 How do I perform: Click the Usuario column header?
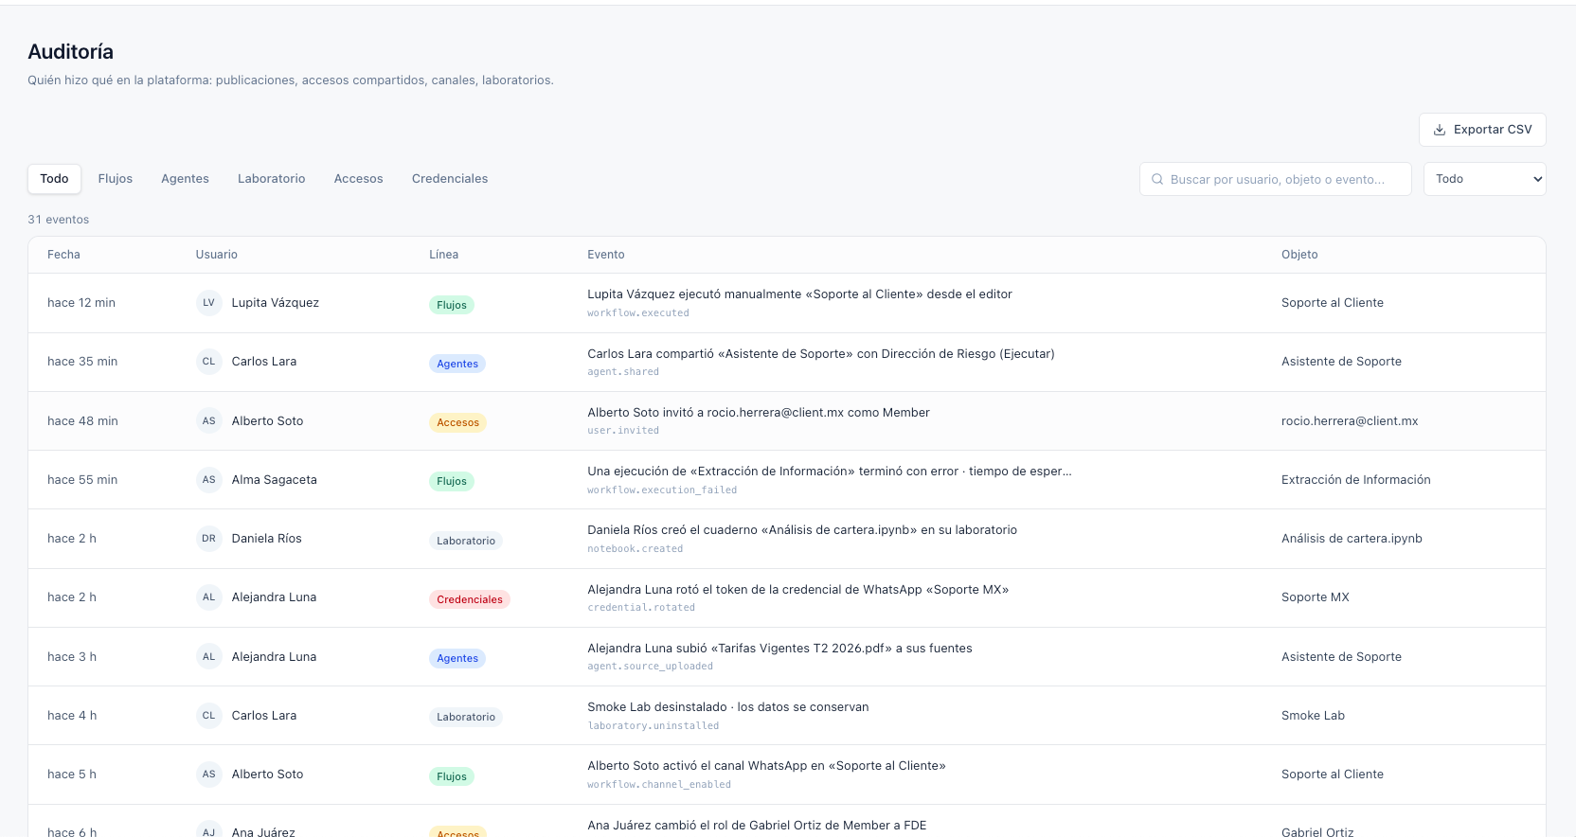coord(217,255)
